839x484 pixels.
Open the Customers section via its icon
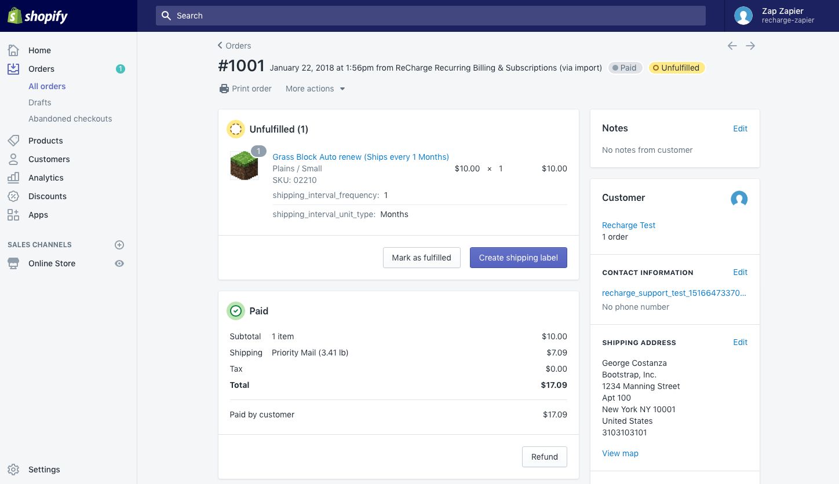tap(13, 159)
